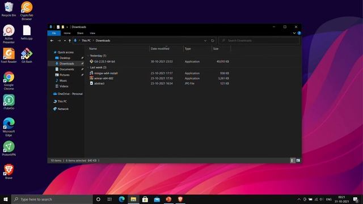This screenshot has width=363, height=204.
Task: Open quick access toolbar customize dropdown
Action: tap(67, 27)
